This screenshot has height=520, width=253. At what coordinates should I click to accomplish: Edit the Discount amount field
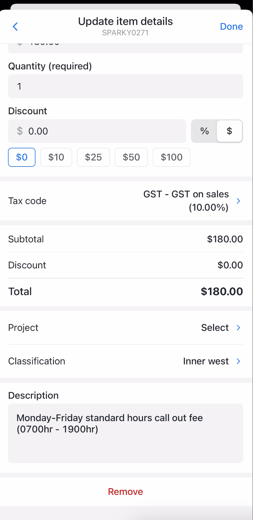pyautogui.click(x=97, y=131)
